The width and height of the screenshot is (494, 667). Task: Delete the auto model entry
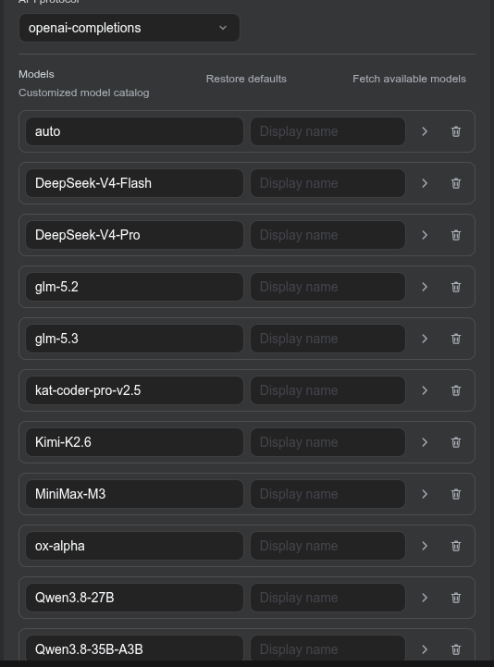pyautogui.click(x=456, y=131)
